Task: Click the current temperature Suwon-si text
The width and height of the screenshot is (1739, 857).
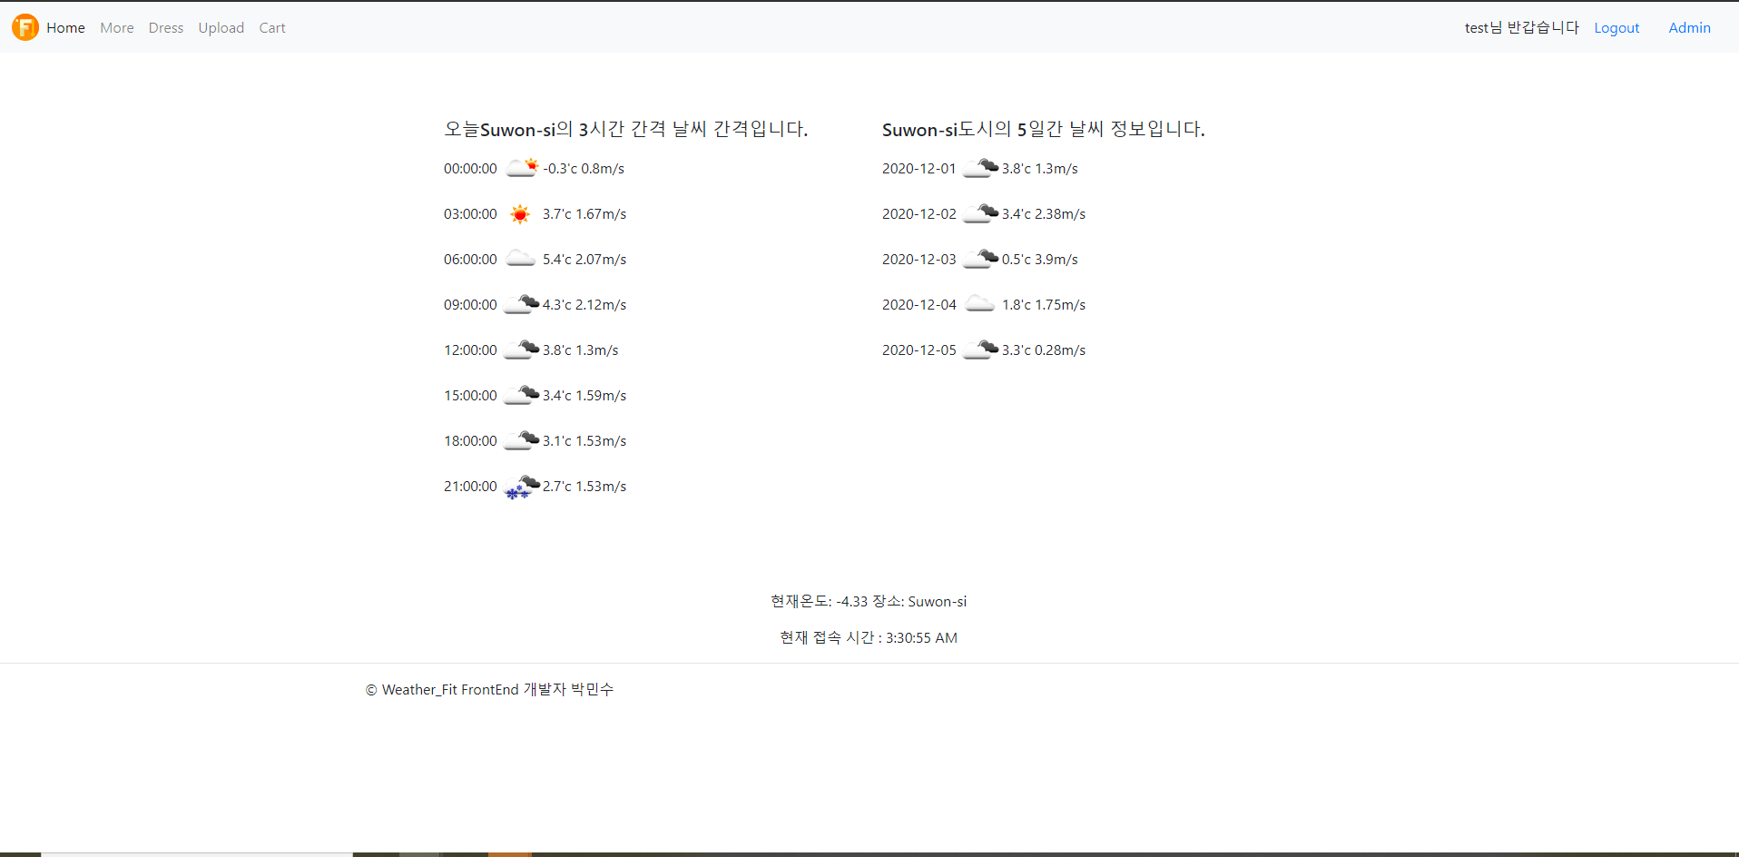Action: (868, 600)
